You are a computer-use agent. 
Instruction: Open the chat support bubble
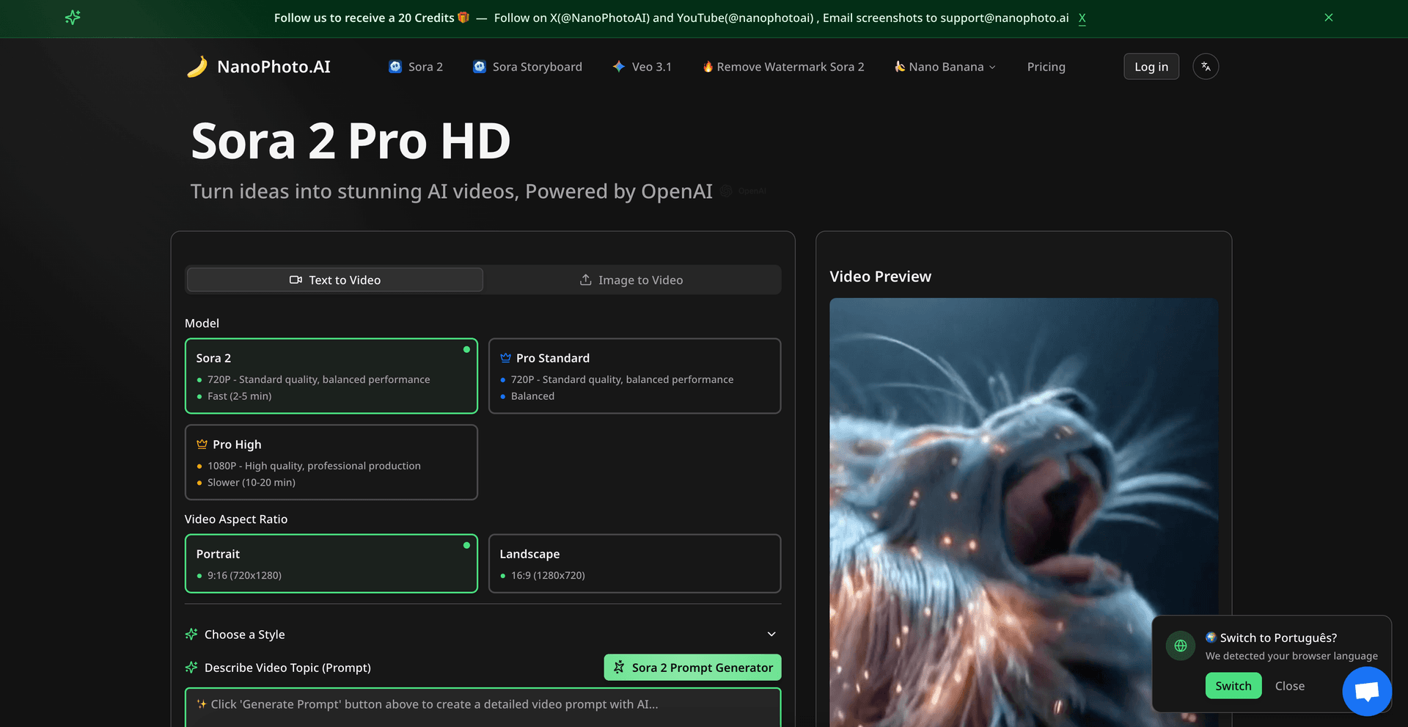1366,690
